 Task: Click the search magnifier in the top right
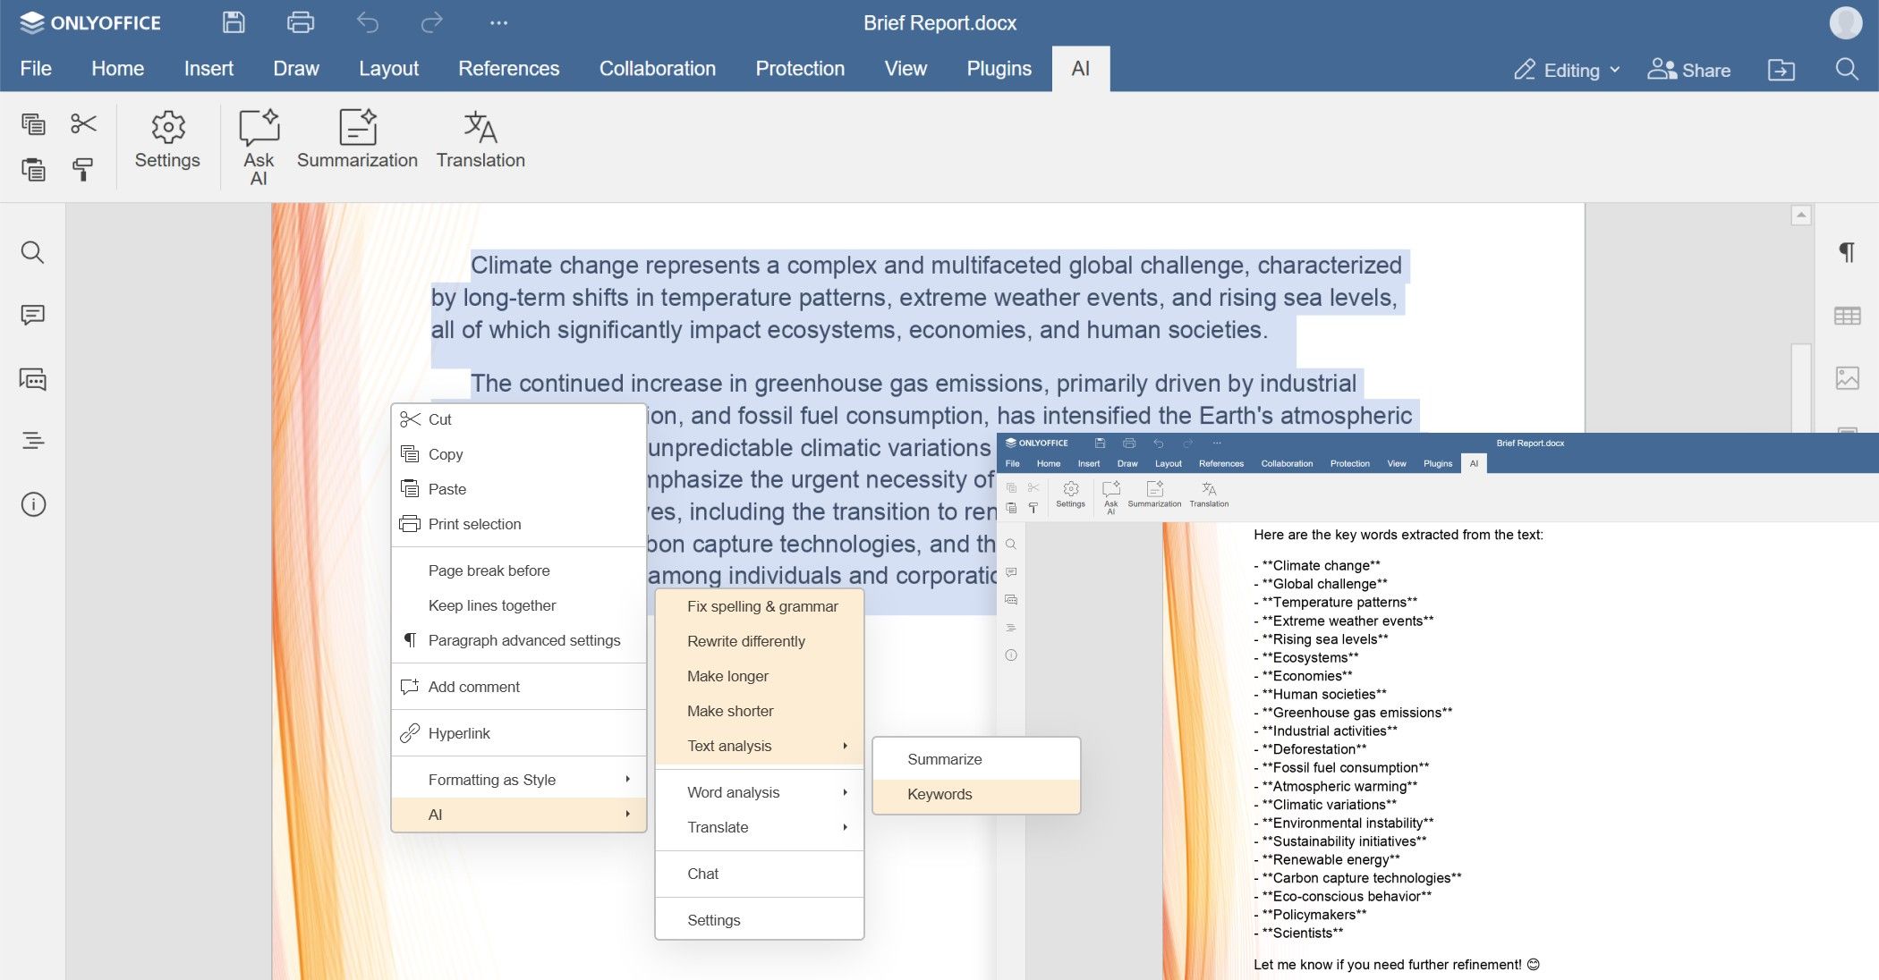click(x=1847, y=69)
